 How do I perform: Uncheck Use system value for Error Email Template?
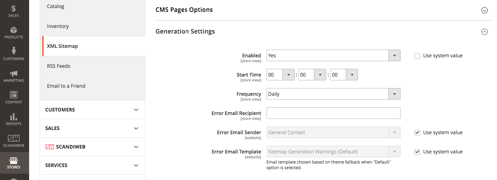(x=417, y=152)
